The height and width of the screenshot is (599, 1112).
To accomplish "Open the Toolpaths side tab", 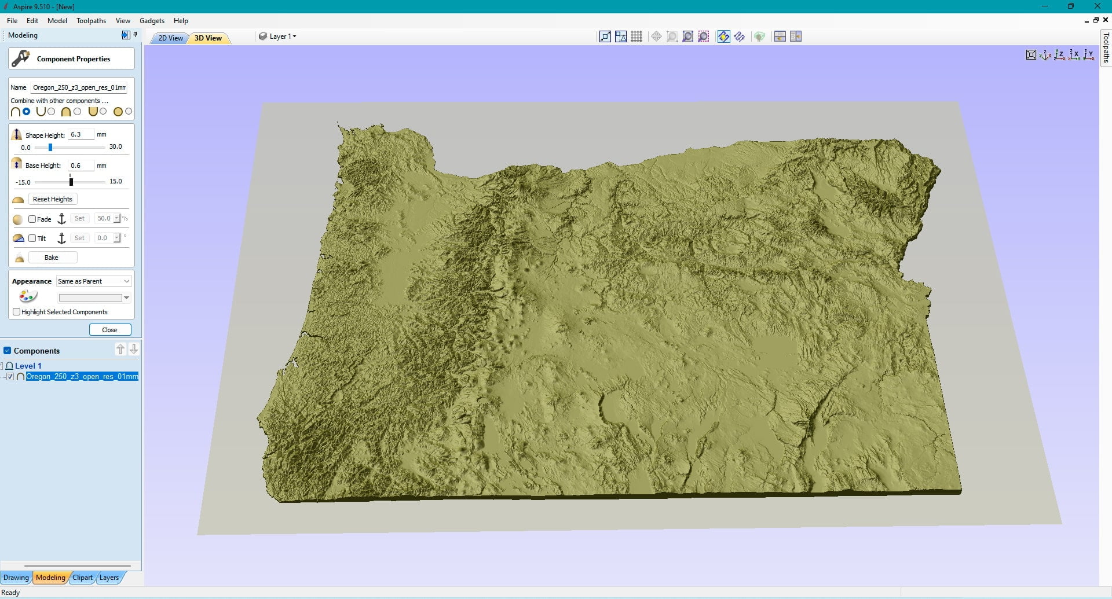I will [x=1106, y=47].
